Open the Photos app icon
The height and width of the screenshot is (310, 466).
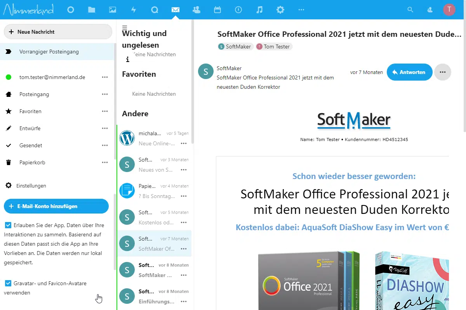pos(113,10)
